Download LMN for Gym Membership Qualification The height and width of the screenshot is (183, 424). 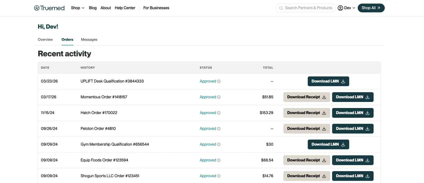coord(328,144)
